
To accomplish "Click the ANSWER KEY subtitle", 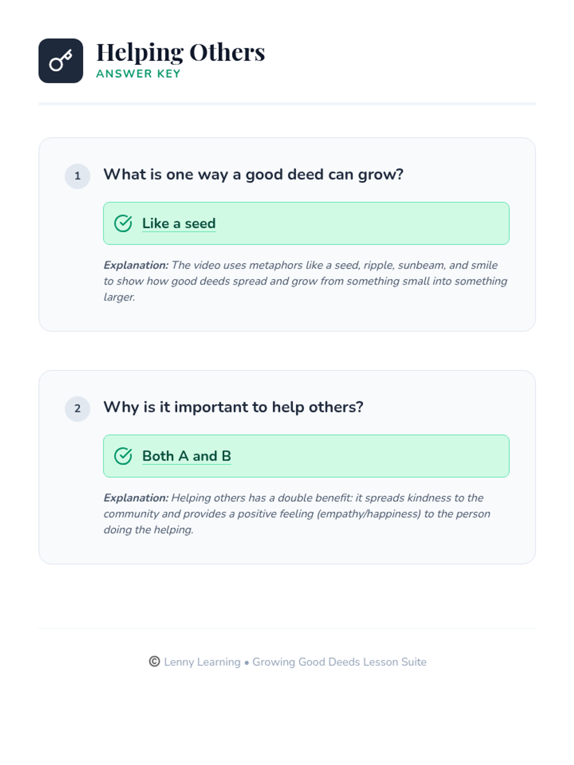I will [x=138, y=74].
